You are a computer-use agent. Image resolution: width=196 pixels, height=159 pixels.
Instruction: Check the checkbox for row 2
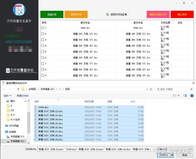click(43, 34)
